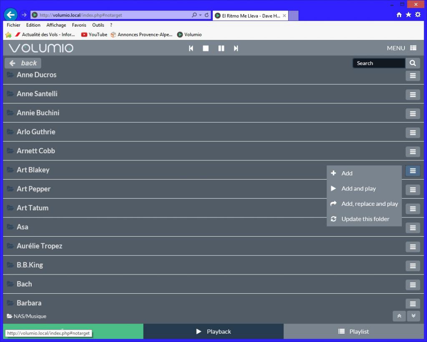Open the ? help menu
427x342 pixels.
tap(111, 25)
